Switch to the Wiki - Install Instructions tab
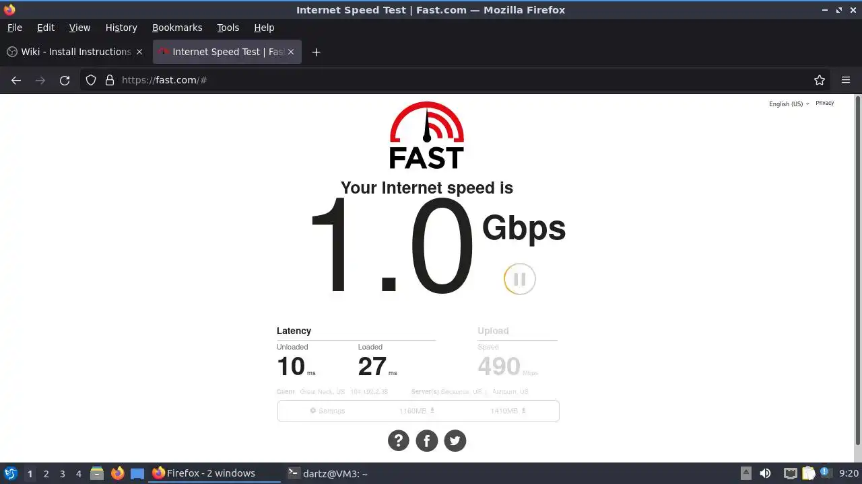Screen dimensions: 862x484 click(75, 52)
